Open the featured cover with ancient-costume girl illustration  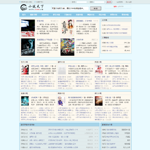point(67,28)
